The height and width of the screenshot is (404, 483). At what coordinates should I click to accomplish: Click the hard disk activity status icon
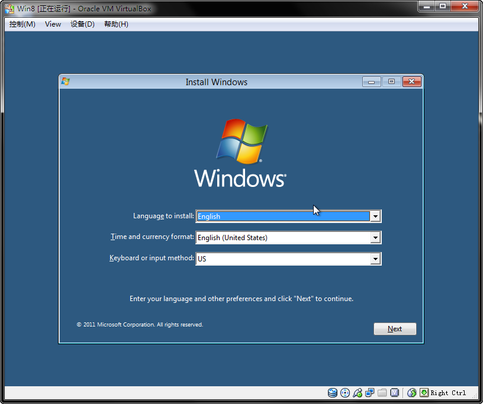333,393
